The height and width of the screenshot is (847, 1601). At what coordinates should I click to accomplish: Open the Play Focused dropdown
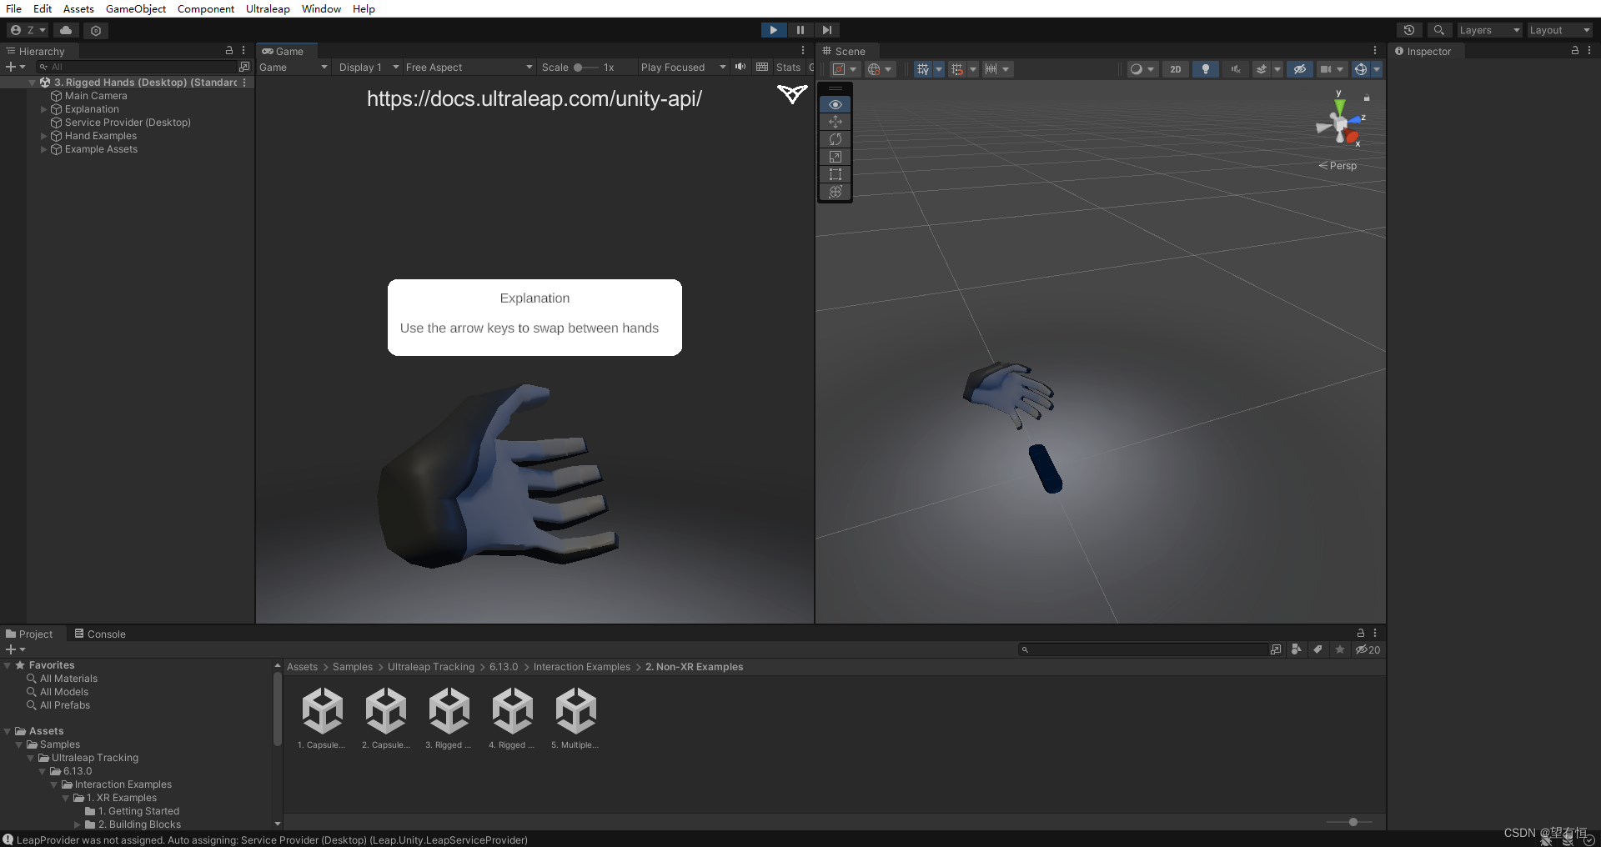[x=683, y=68]
